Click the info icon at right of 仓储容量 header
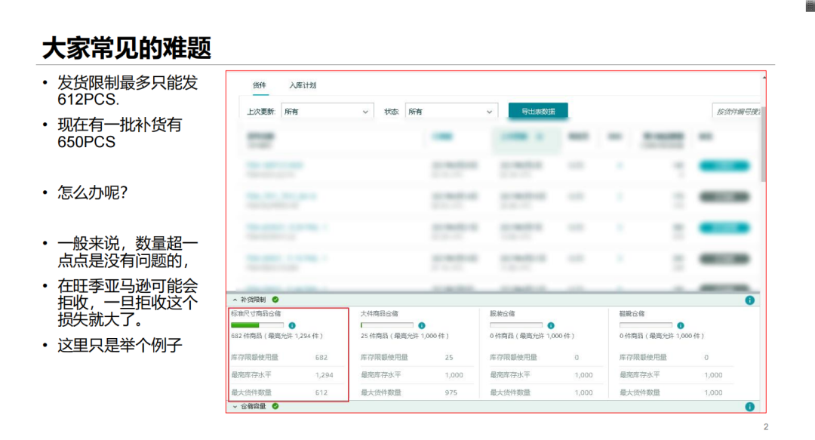Image resolution: width=815 pixels, height=440 pixels. point(749,407)
